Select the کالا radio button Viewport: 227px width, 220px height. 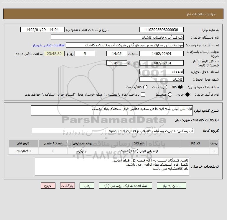coord(180,87)
